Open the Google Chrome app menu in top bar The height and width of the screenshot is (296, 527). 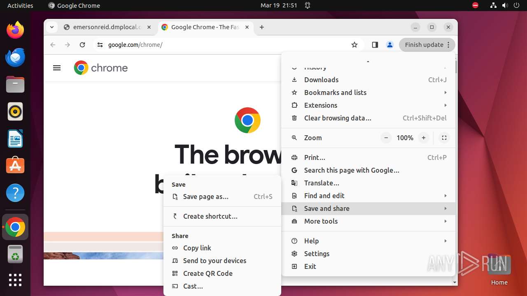(x=74, y=5)
